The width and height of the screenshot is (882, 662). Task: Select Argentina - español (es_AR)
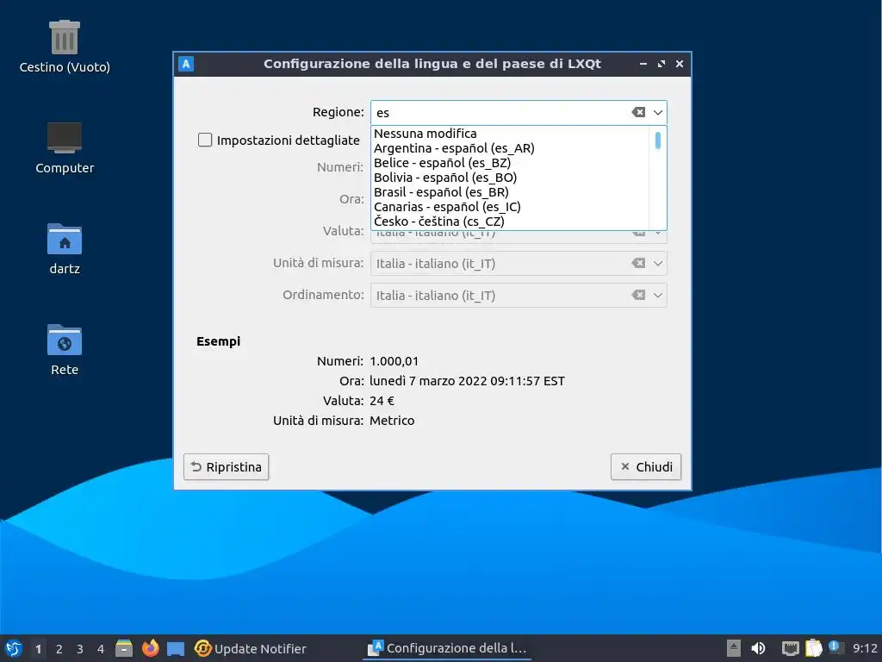tap(511, 148)
